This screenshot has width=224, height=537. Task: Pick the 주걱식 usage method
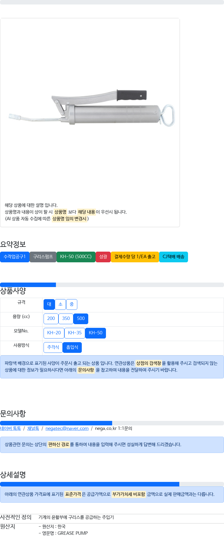(53, 348)
